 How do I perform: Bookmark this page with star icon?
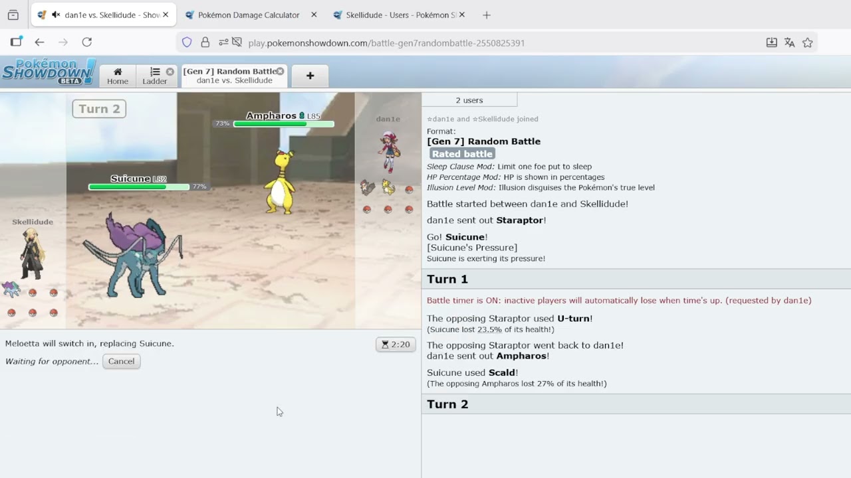pos(808,42)
